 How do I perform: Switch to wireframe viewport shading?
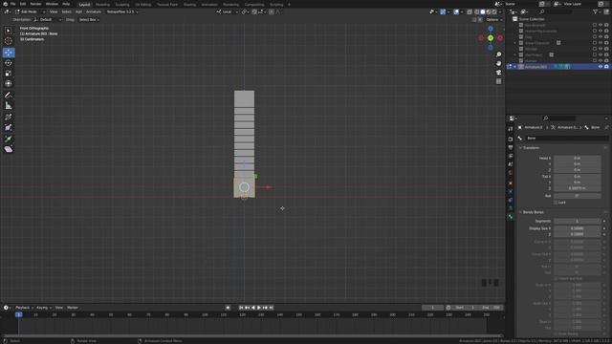pos(477,12)
